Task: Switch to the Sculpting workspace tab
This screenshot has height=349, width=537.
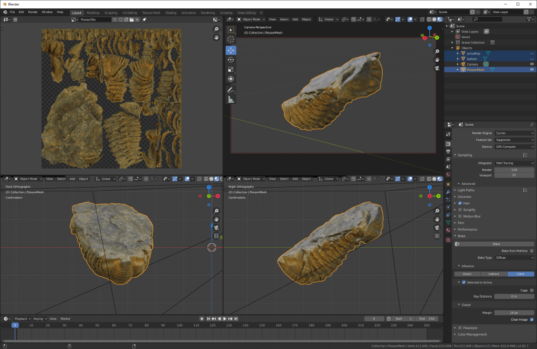Action: (x=111, y=12)
